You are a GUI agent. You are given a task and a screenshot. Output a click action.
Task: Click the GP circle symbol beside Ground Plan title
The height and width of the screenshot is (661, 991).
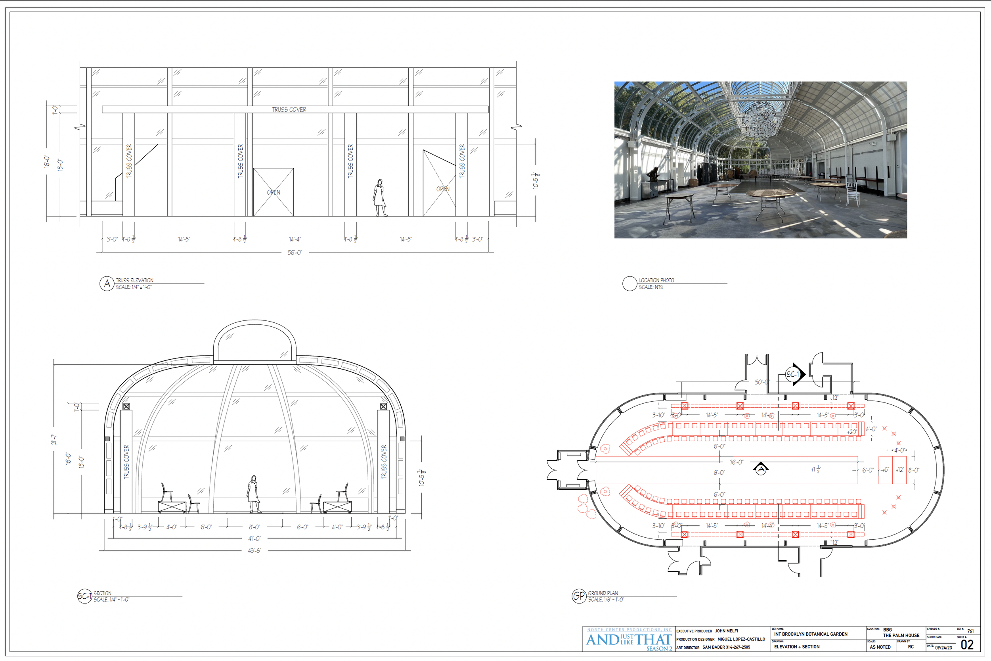579,596
